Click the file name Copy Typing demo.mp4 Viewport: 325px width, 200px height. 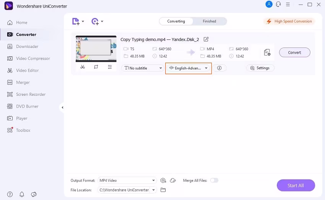coord(159,39)
